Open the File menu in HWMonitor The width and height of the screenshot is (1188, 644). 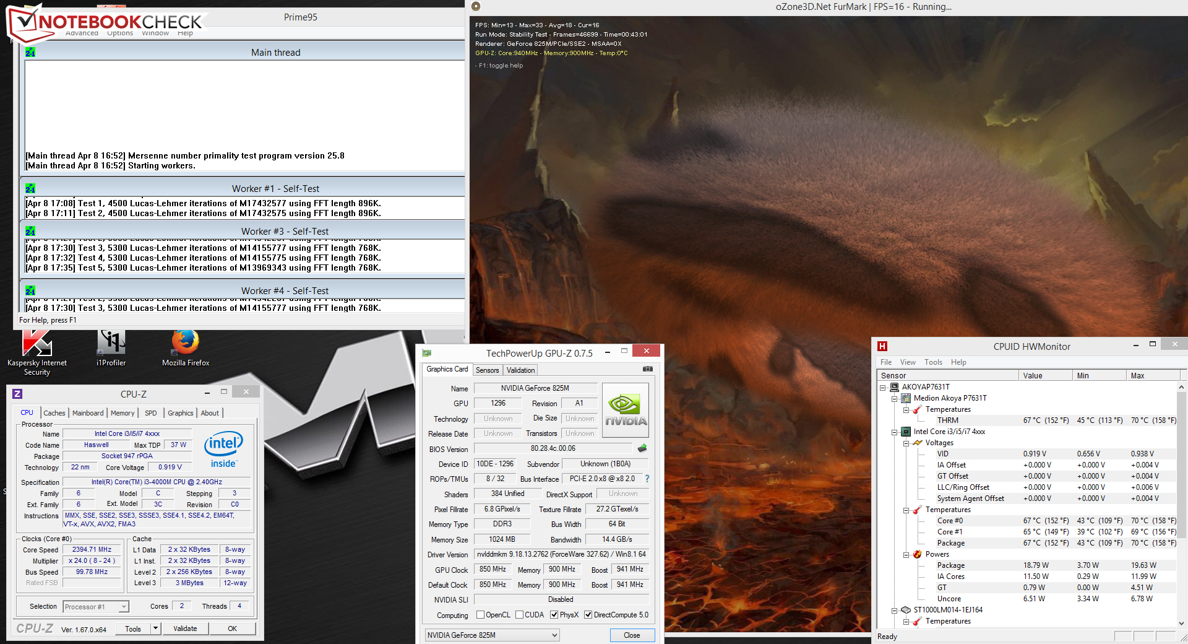coord(886,362)
